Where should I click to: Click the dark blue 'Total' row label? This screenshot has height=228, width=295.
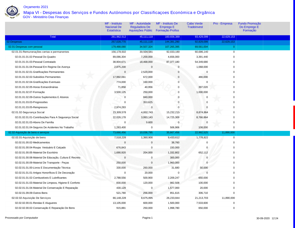pyautogui.click(x=53, y=37)
